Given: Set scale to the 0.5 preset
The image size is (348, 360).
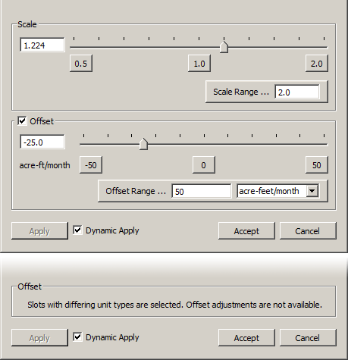Looking at the screenshot, I should tap(81, 63).
